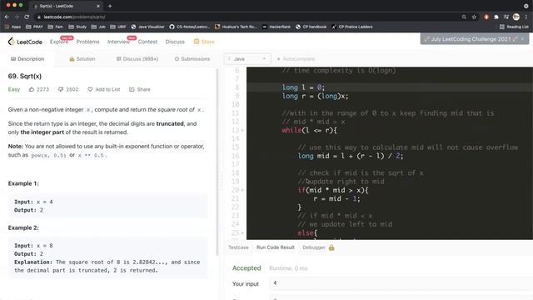Click the Add to List heart button
The width and height of the screenshot is (533, 300).
point(103,89)
